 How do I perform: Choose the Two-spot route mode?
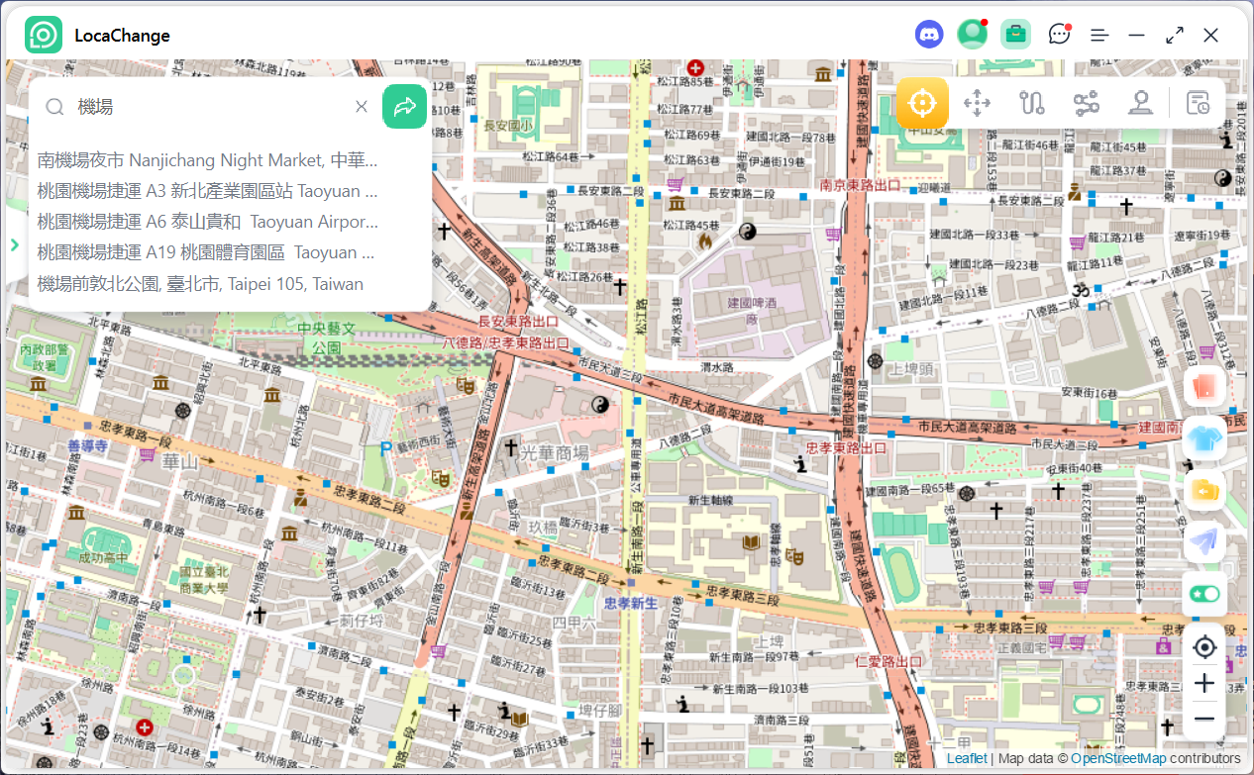pyautogui.click(x=1032, y=103)
